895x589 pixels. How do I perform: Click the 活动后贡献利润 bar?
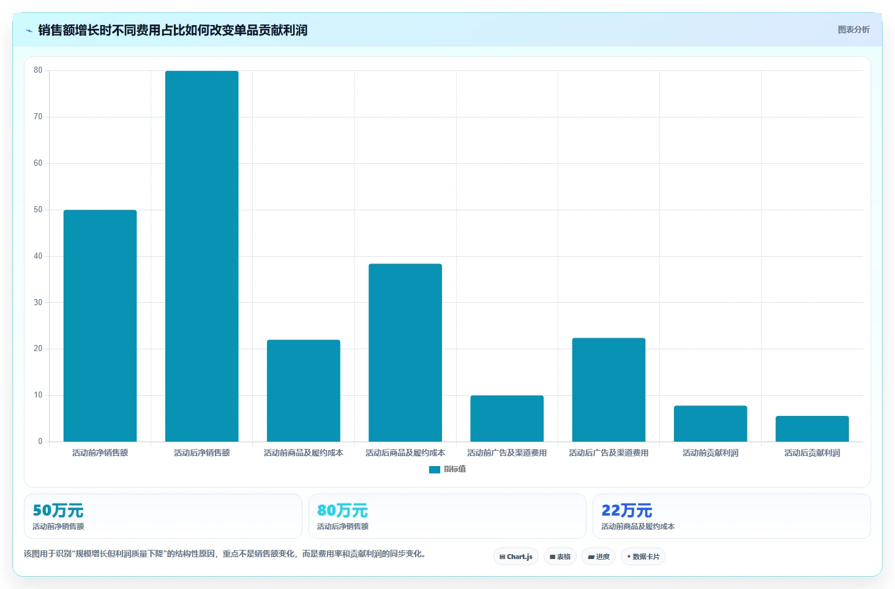click(812, 429)
